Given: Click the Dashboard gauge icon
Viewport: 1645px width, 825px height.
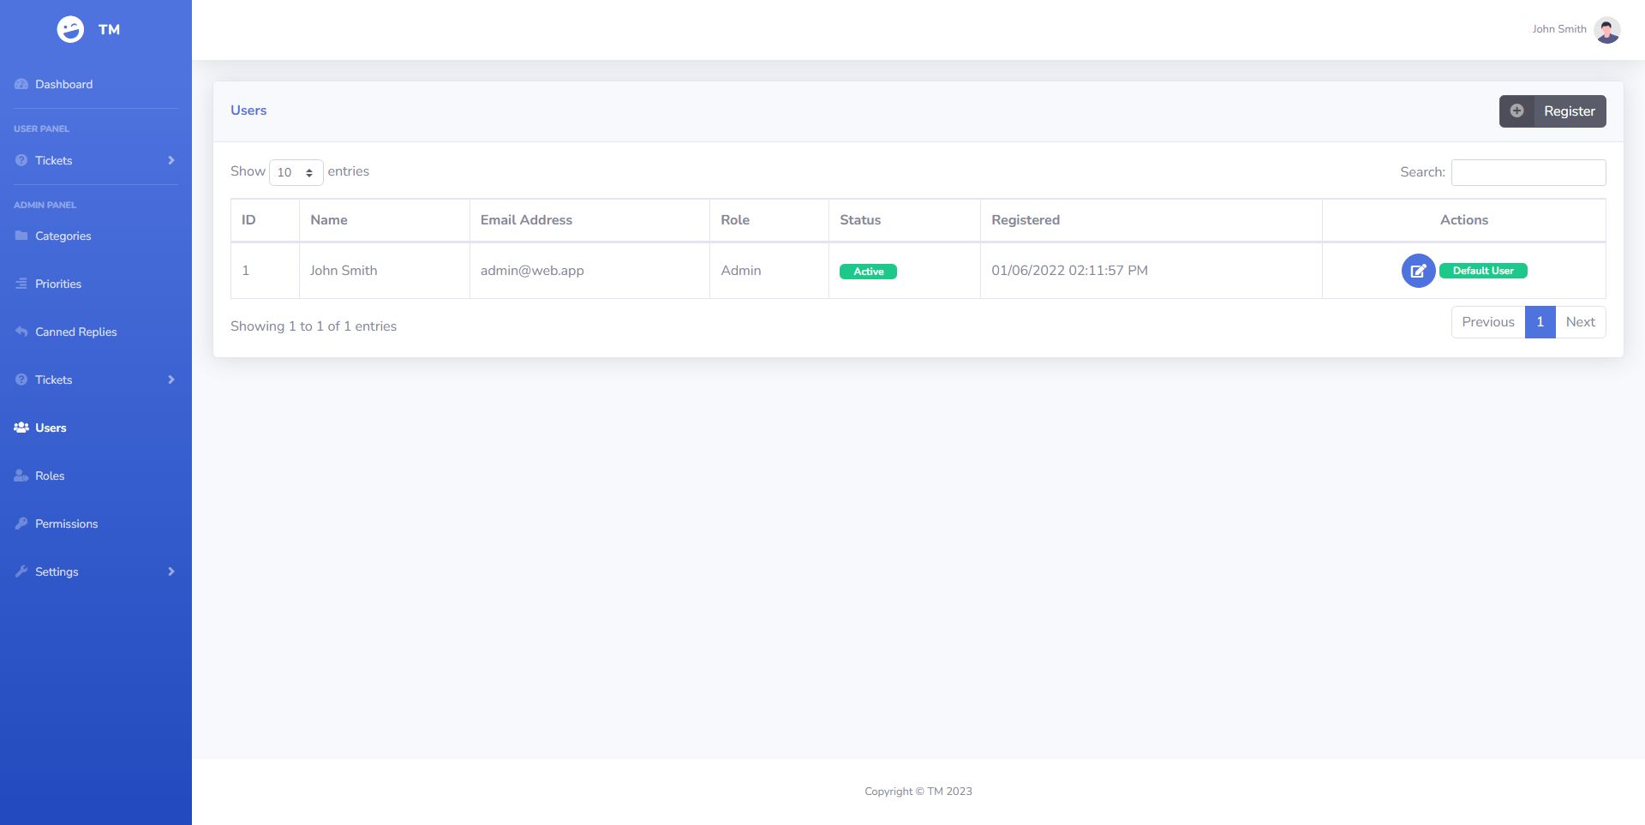Looking at the screenshot, I should tap(21, 84).
